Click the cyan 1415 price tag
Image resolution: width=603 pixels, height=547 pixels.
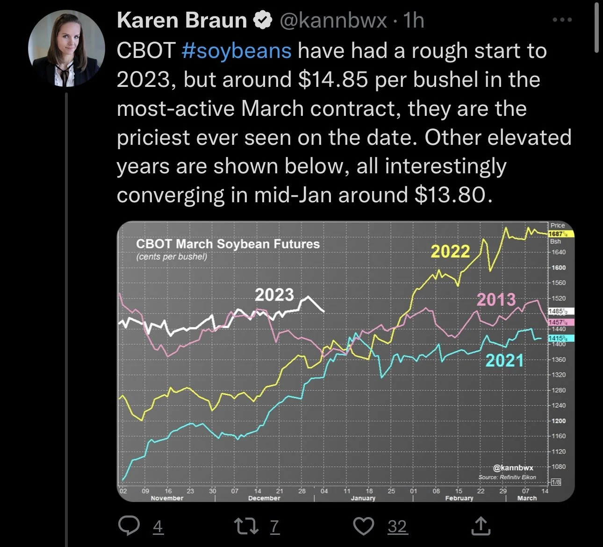click(x=560, y=338)
